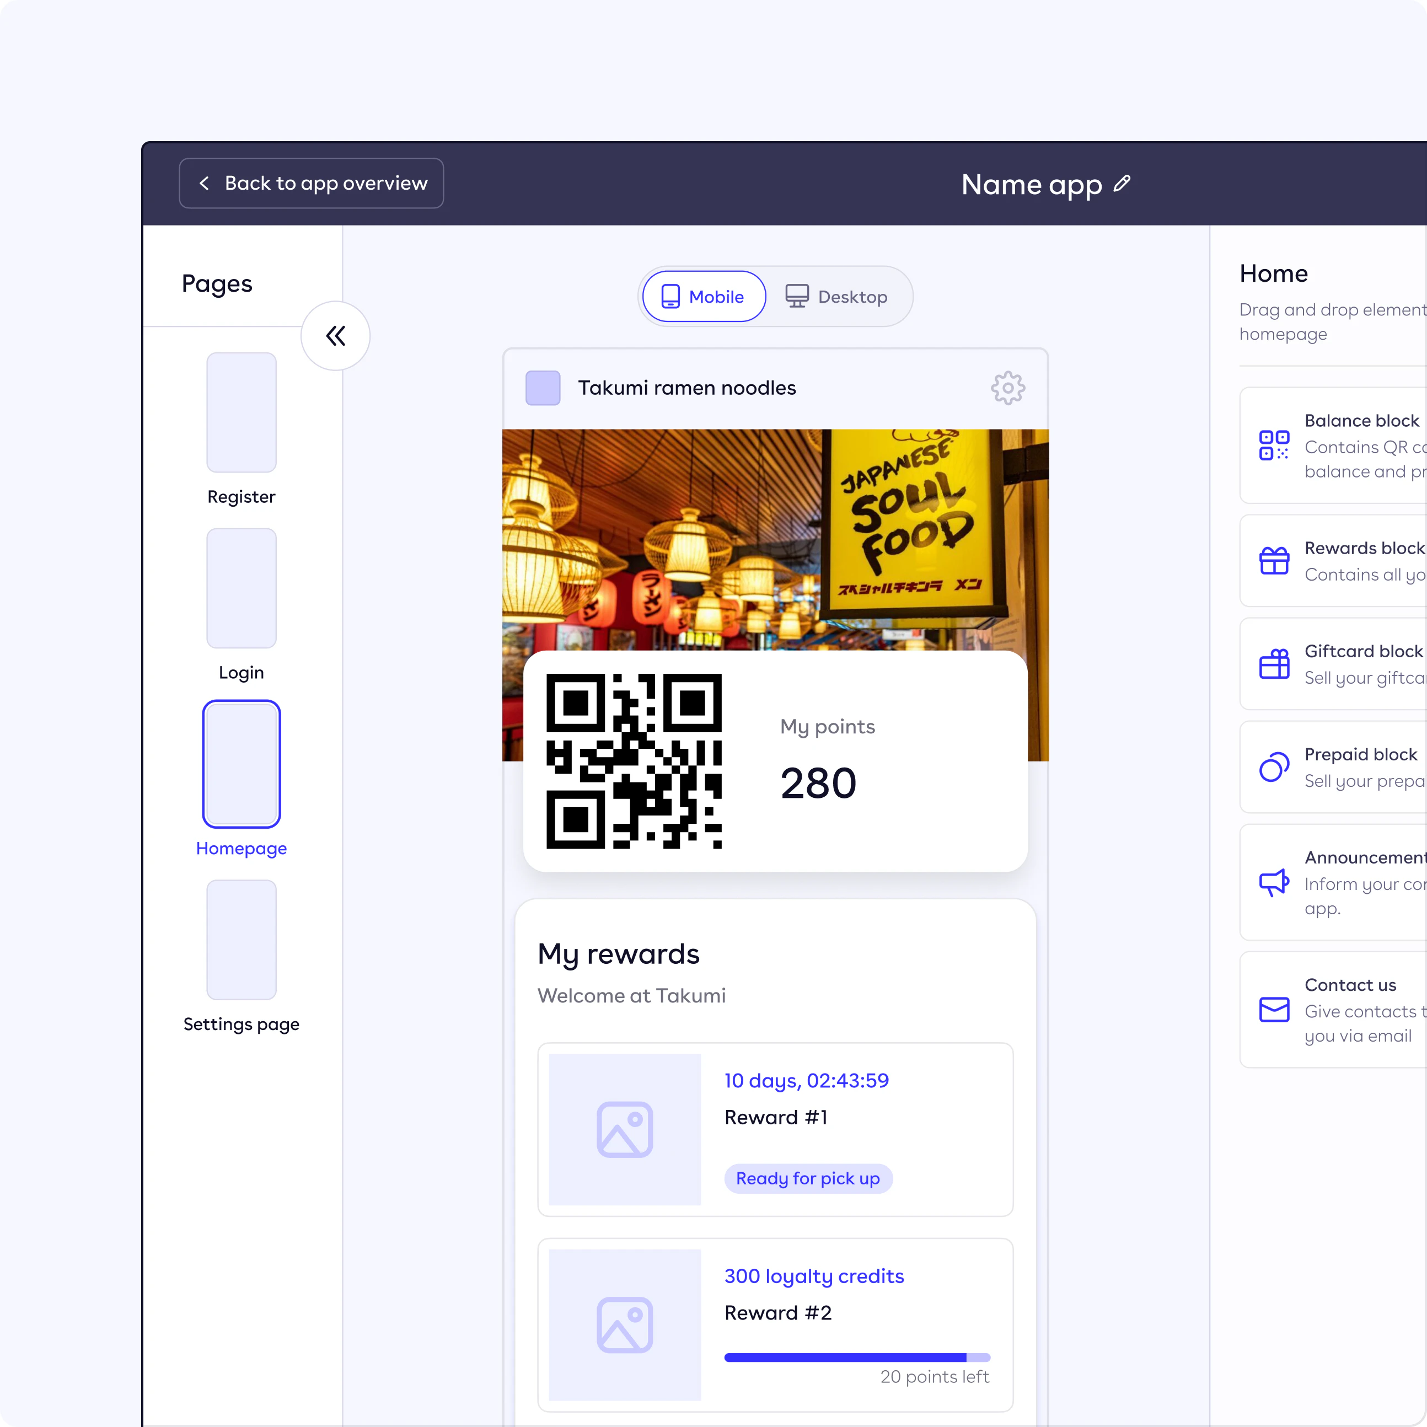Click the settings gear icon on homepage
Viewport: 1427px width, 1427px height.
click(1006, 387)
